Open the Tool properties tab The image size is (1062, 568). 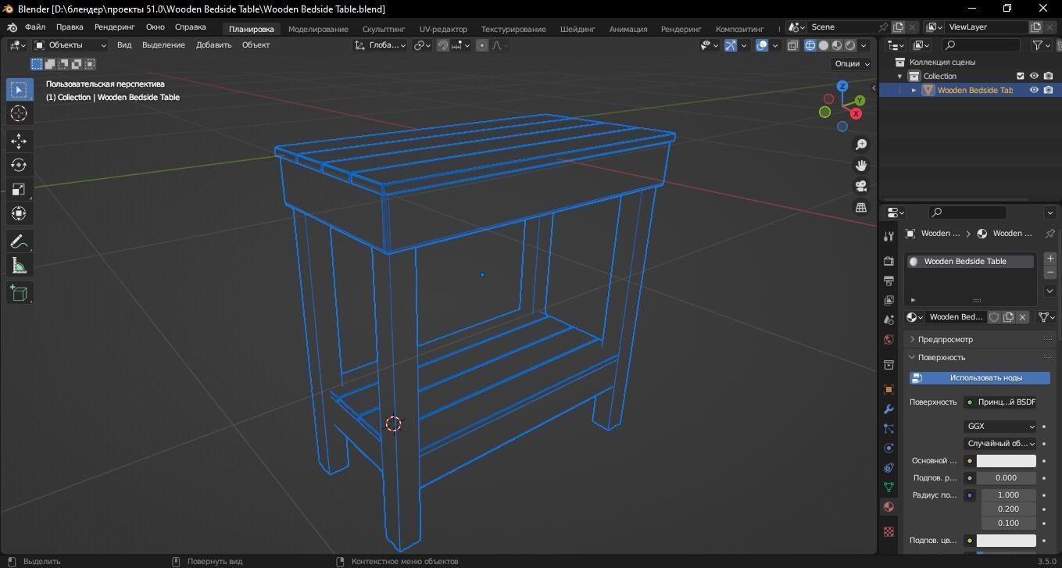(x=889, y=237)
